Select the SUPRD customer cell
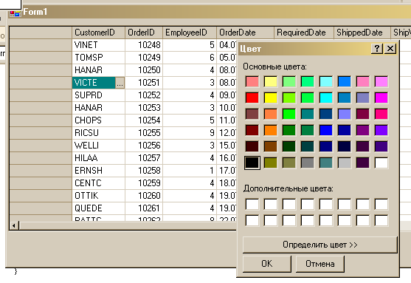This screenshot has width=411, height=283. [x=98, y=95]
